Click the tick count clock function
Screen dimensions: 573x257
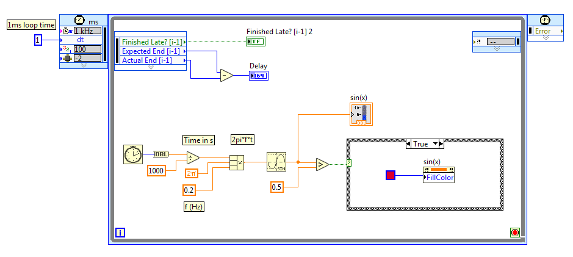tap(133, 154)
